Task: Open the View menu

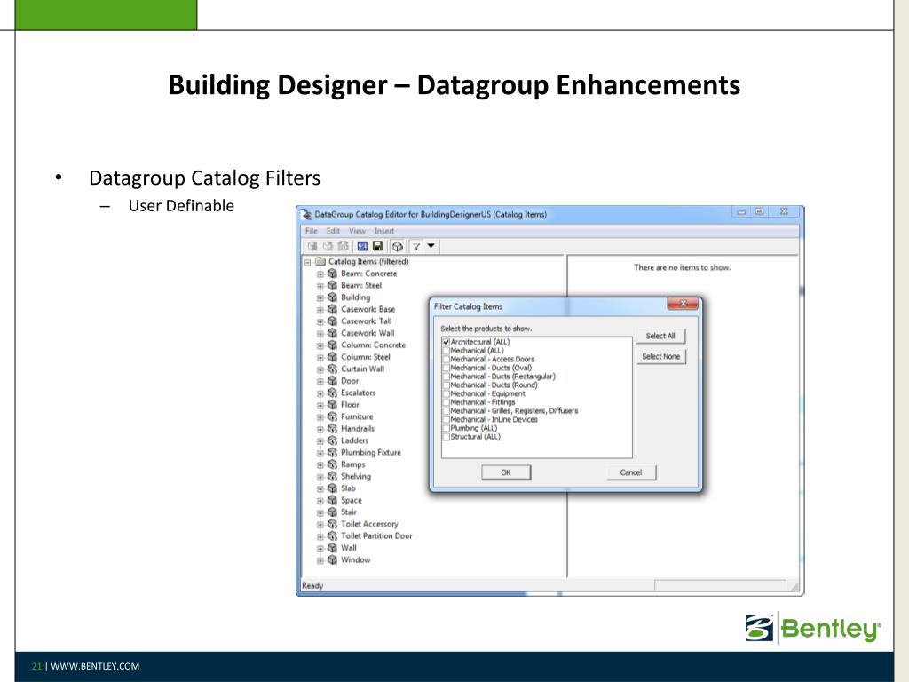Action: 357,231
